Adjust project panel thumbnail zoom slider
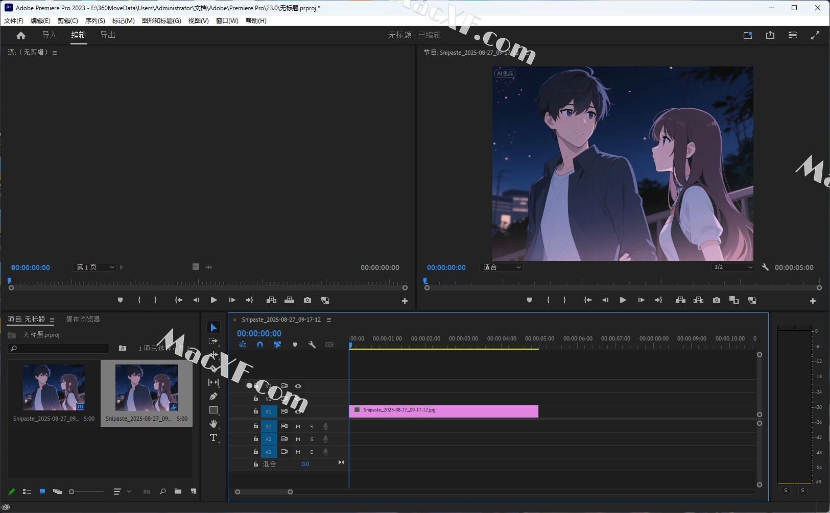This screenshot has width=830, height=513. tap(87, 492)
